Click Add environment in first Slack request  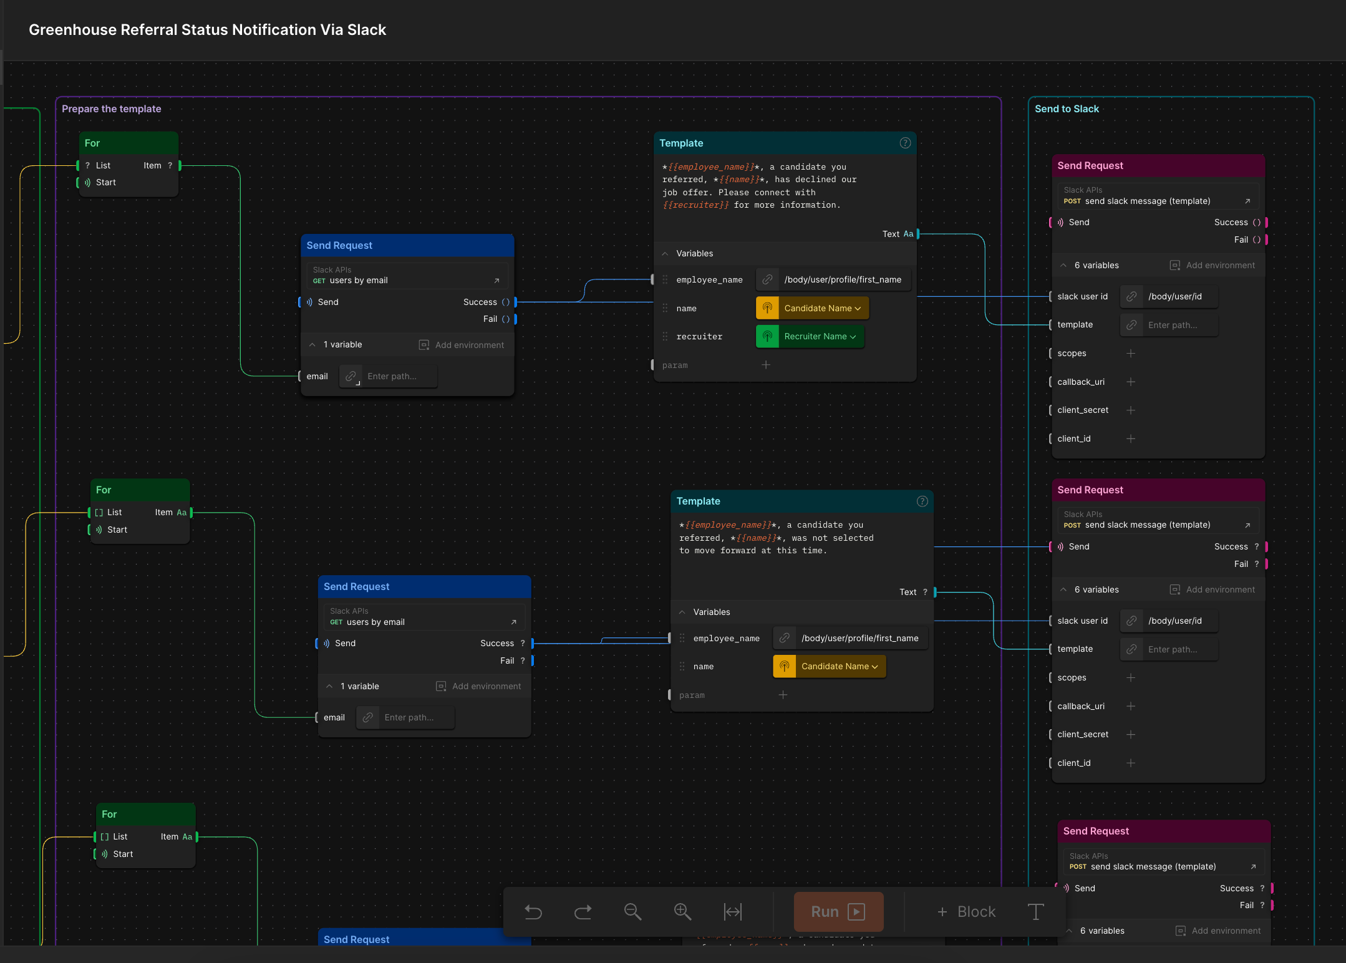(x=1212, y=265)
